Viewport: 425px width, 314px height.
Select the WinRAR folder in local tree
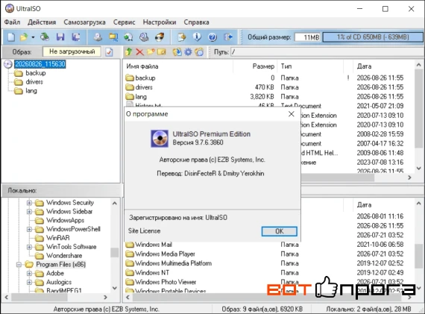[57, 238]
